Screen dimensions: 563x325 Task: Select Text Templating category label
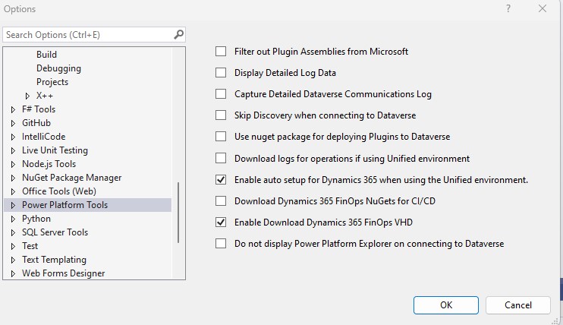point(54,260)
